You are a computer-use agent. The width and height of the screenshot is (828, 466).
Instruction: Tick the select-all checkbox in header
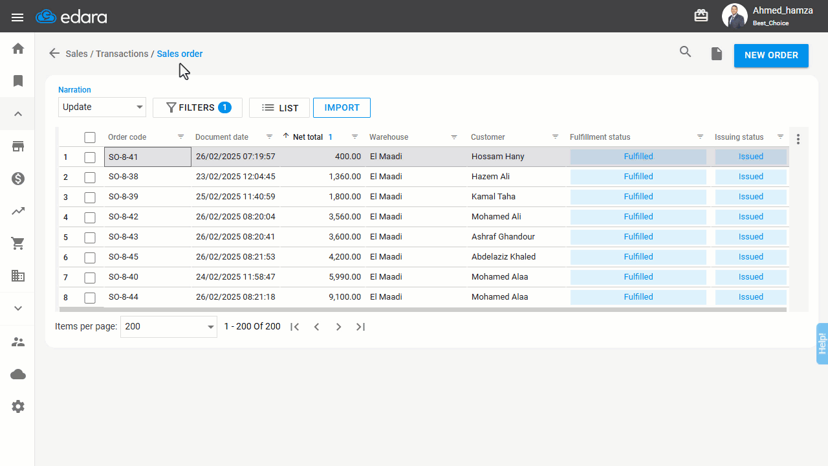tap(90, 137)
